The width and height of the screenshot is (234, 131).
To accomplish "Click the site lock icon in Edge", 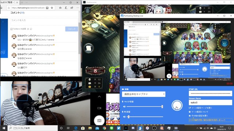I will coord(9,8).
